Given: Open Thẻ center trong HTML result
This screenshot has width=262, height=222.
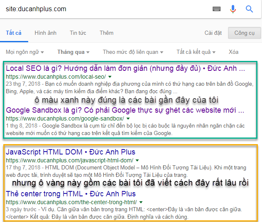Looking at the screenshot, I should coord(70,194).
